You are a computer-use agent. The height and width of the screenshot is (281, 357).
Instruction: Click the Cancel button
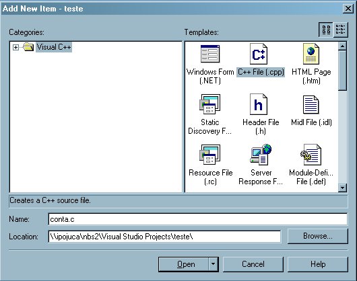pos(253,264)
